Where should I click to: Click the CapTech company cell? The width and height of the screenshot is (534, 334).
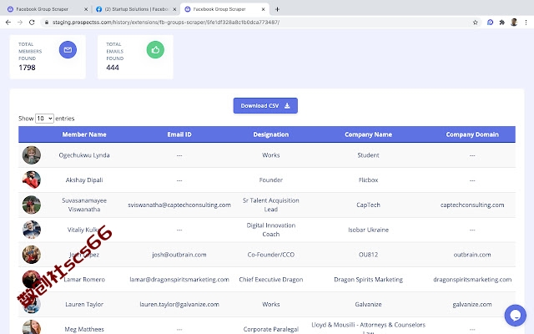pyautogui.click(x=368, y=205)
